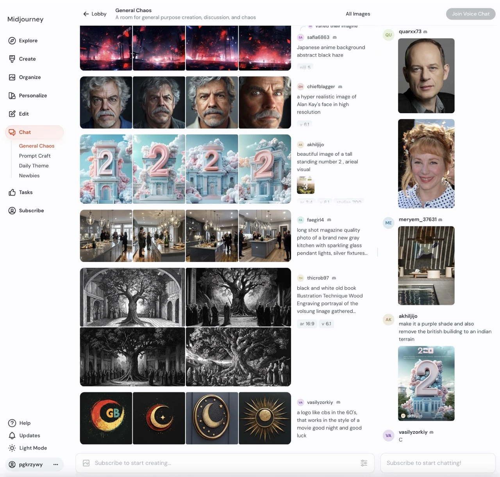Click the Personalize icon in sidebar
This screenshot has height=477, width=500.
coord(12,96)
